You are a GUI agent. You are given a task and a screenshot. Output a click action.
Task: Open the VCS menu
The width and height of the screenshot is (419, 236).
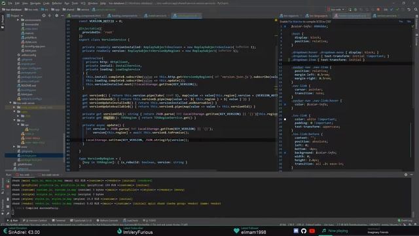pyautogui.click(x=83, y=3)
